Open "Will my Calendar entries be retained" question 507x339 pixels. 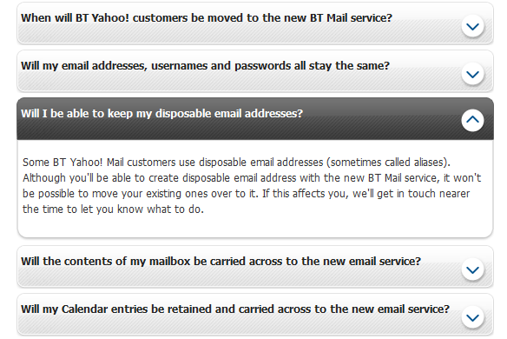235,309
